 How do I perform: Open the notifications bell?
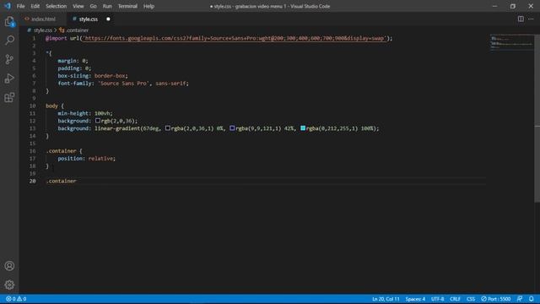tap(532, 299)
